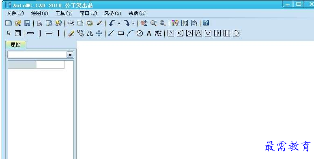Open the 绘图 menu
This screenshot has width=314, height=159.
[39, 13]
